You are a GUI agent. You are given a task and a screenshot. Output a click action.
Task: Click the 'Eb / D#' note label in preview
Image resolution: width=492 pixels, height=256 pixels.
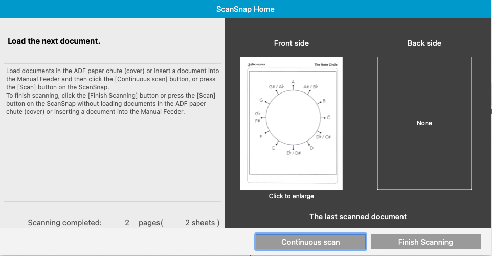[x=294, y=153]
